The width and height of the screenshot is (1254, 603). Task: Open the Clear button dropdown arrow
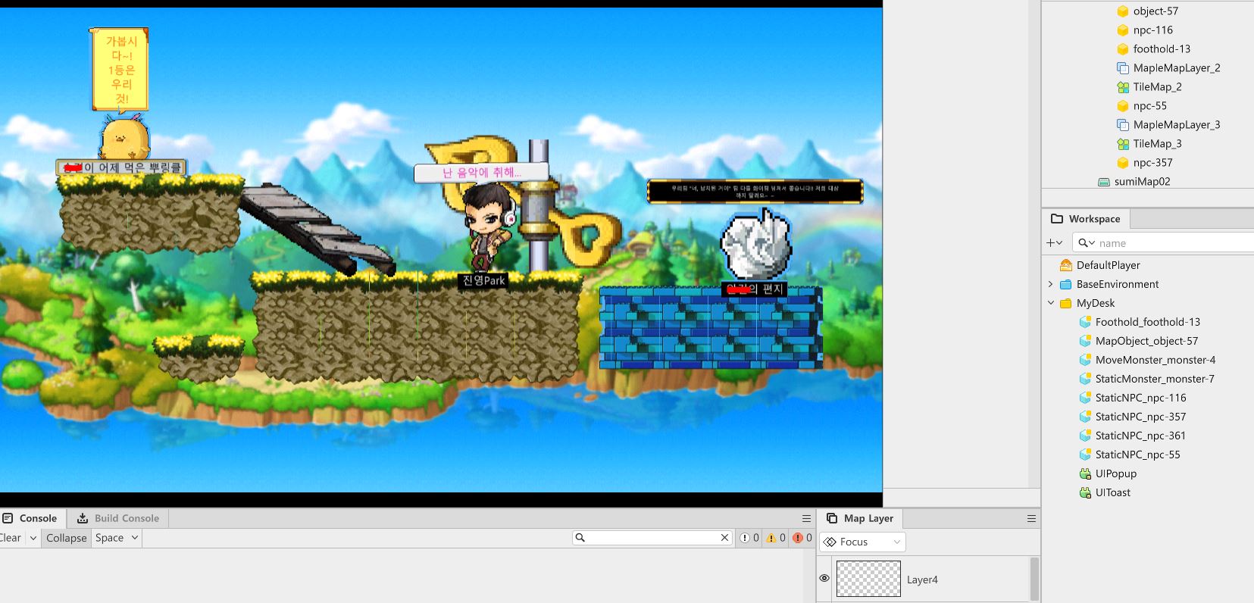coord(33,538)
